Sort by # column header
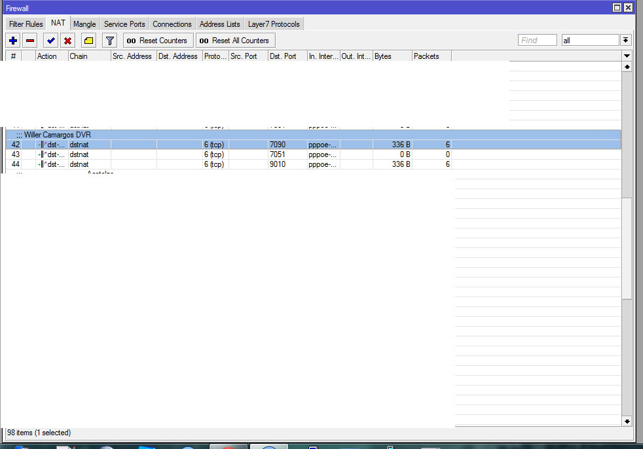 (13, 56)
